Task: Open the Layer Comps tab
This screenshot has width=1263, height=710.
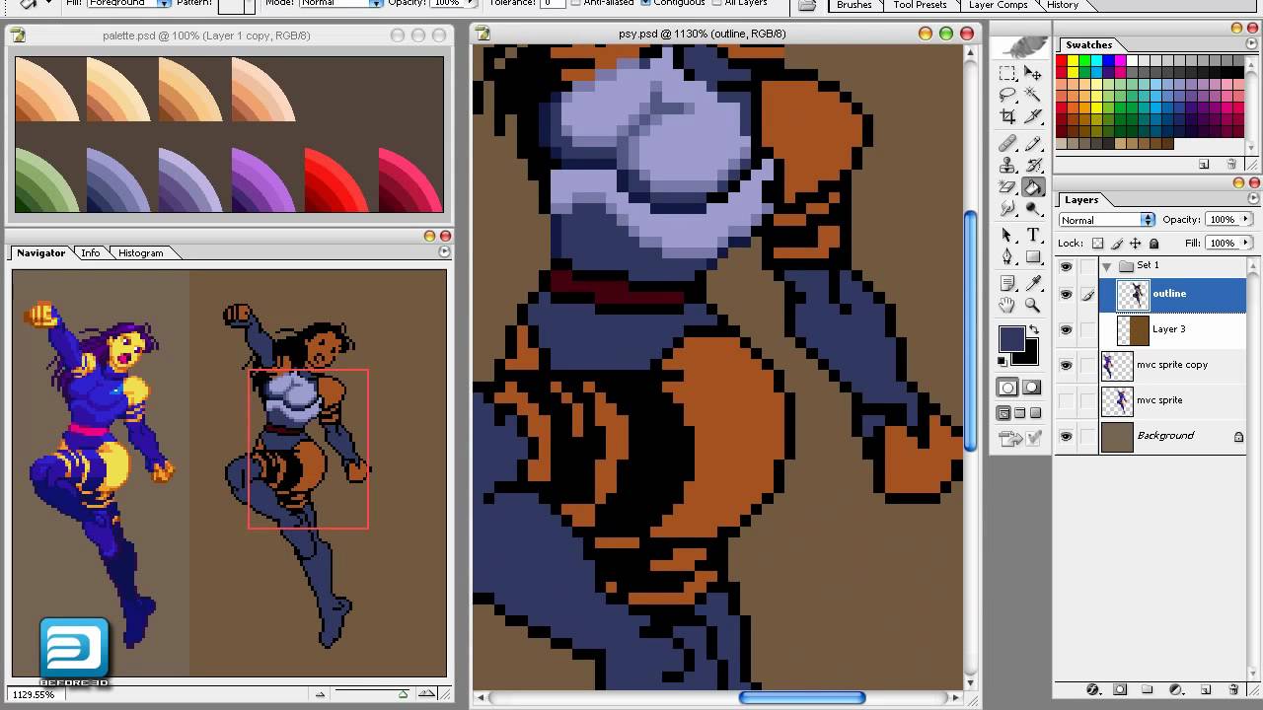Action: click(999, 5)
